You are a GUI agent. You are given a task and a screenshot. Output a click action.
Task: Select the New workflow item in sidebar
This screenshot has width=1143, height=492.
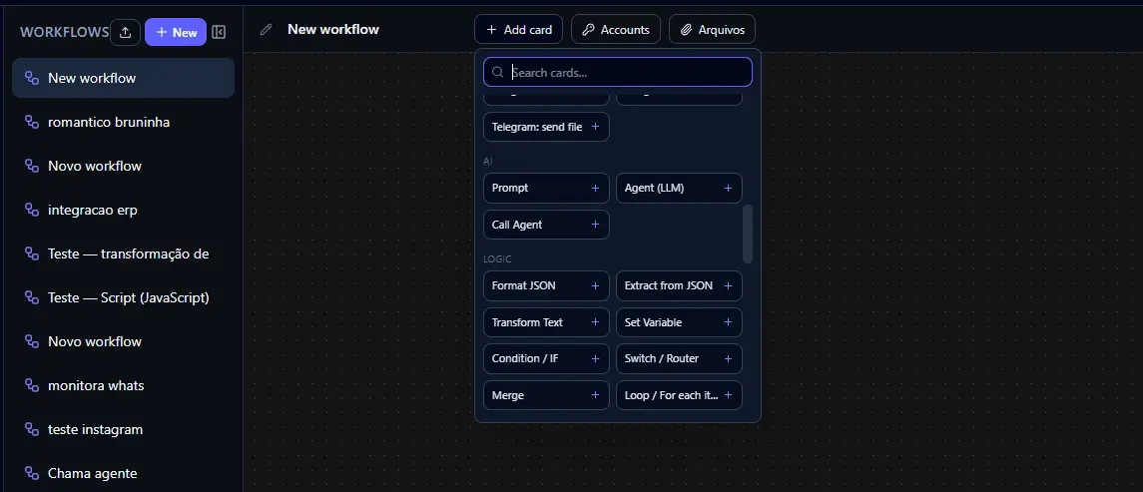pos(123,78)
